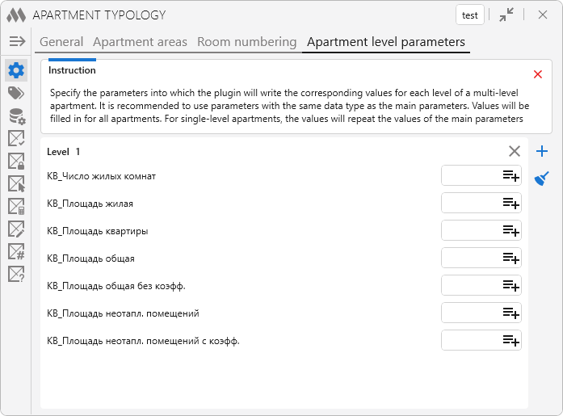Open the parameter list for КВ_Площадь квартиры
This screenshot has height=416, width=563.
pos(510,230)
